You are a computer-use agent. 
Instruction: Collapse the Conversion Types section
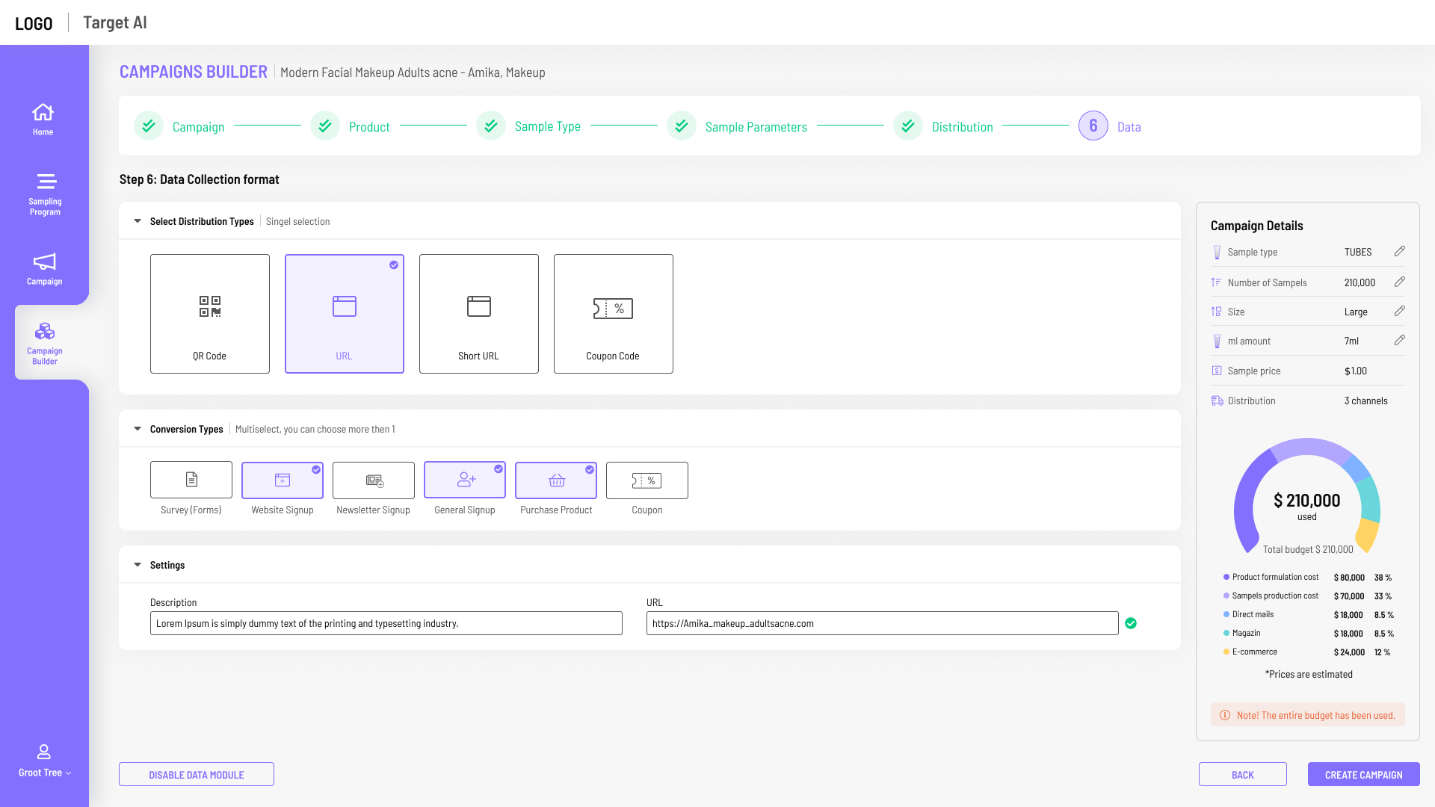point(138,429)
